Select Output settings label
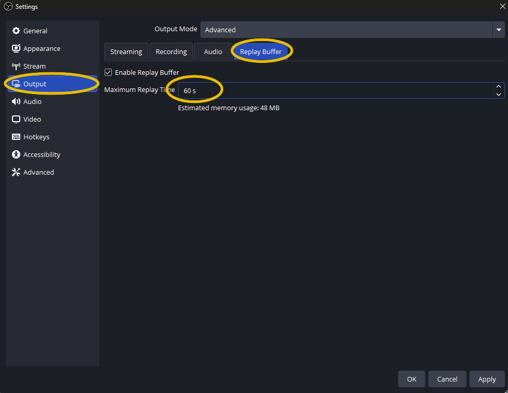The height and width of the screenshot is (393, 508). pyautogui.click(x=35, y=84)
